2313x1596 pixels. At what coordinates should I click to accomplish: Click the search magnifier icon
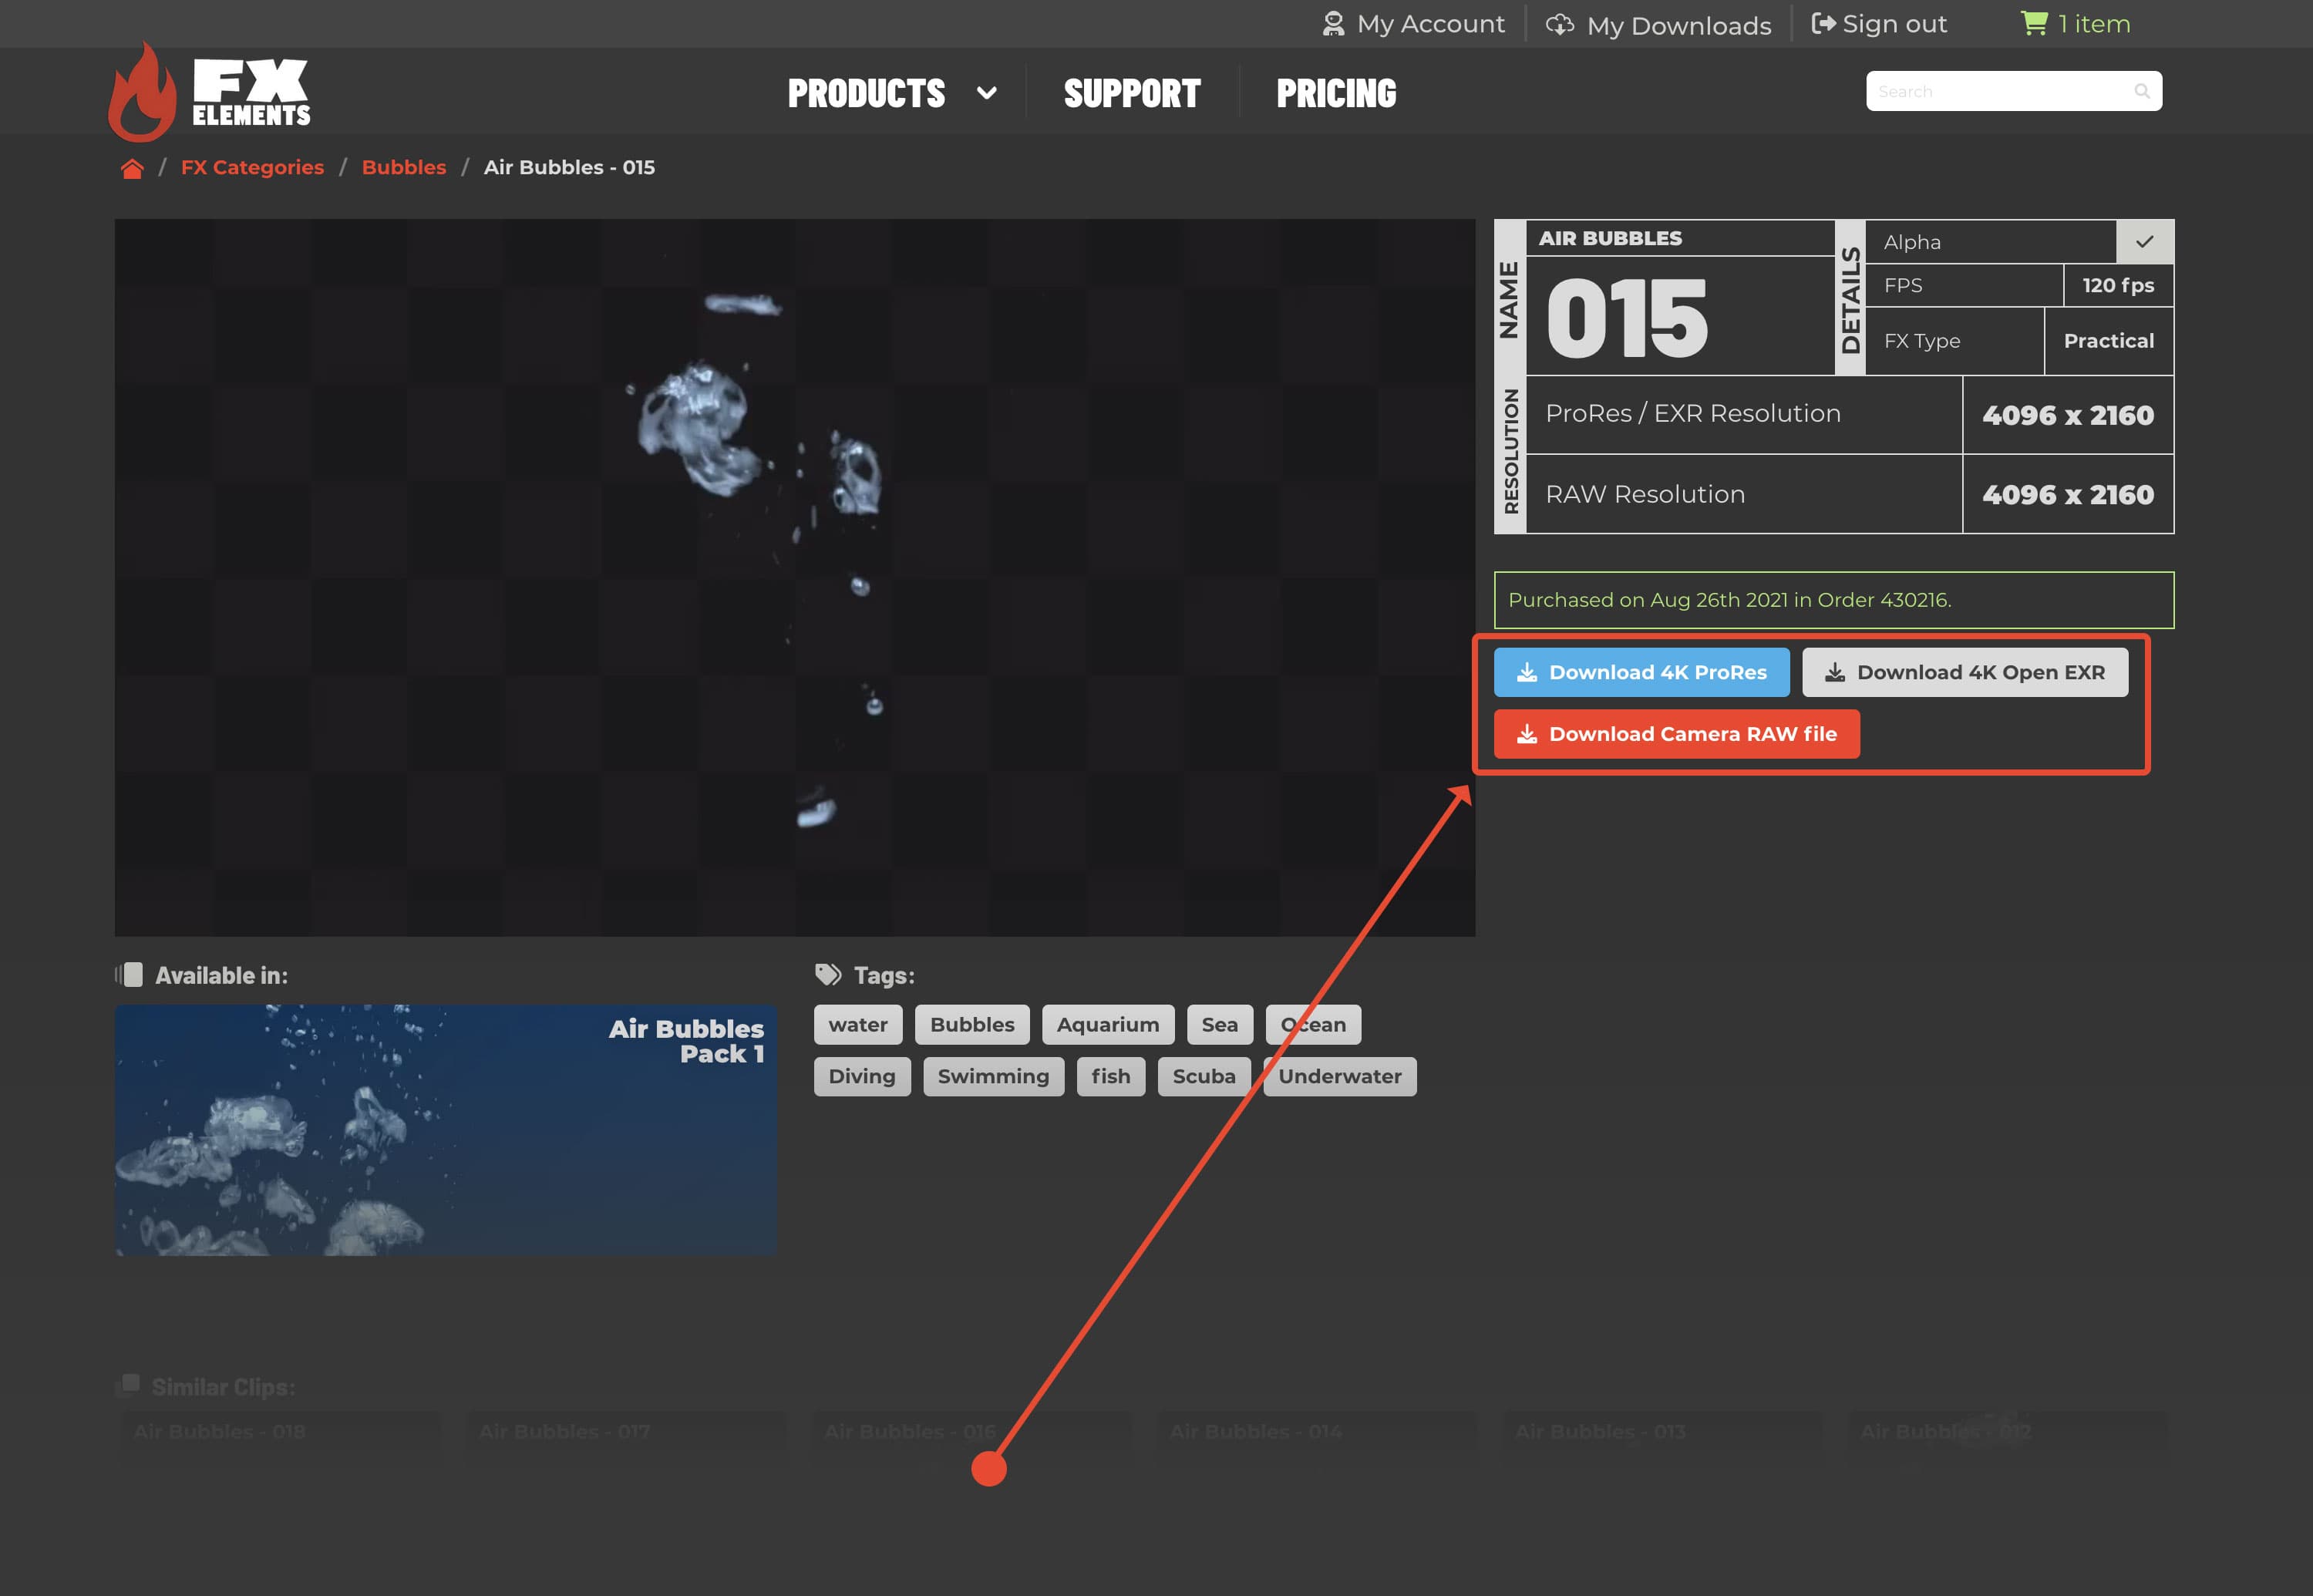2141,91
